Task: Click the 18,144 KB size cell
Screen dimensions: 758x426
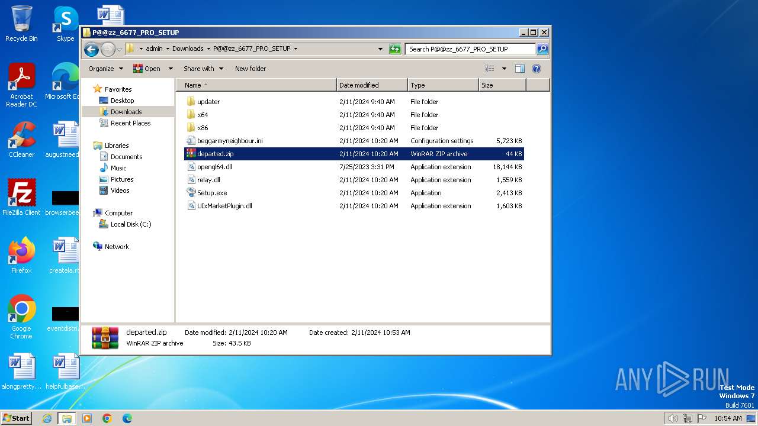Action: 507,167
